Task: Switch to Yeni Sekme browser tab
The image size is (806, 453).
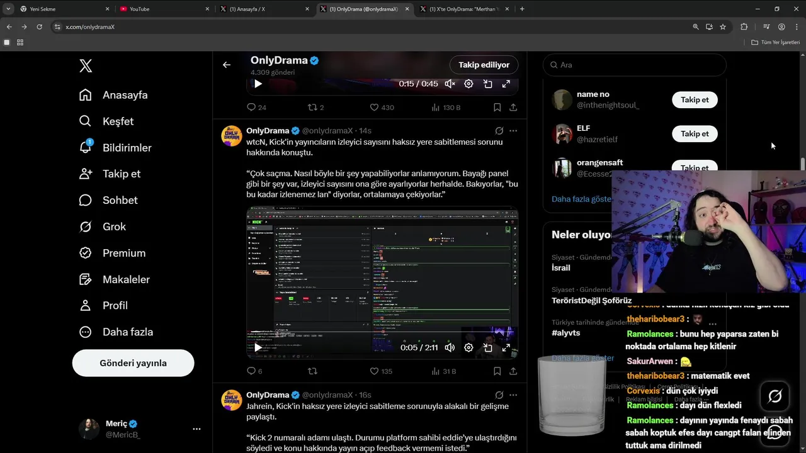Action: (x=63, y=9)
